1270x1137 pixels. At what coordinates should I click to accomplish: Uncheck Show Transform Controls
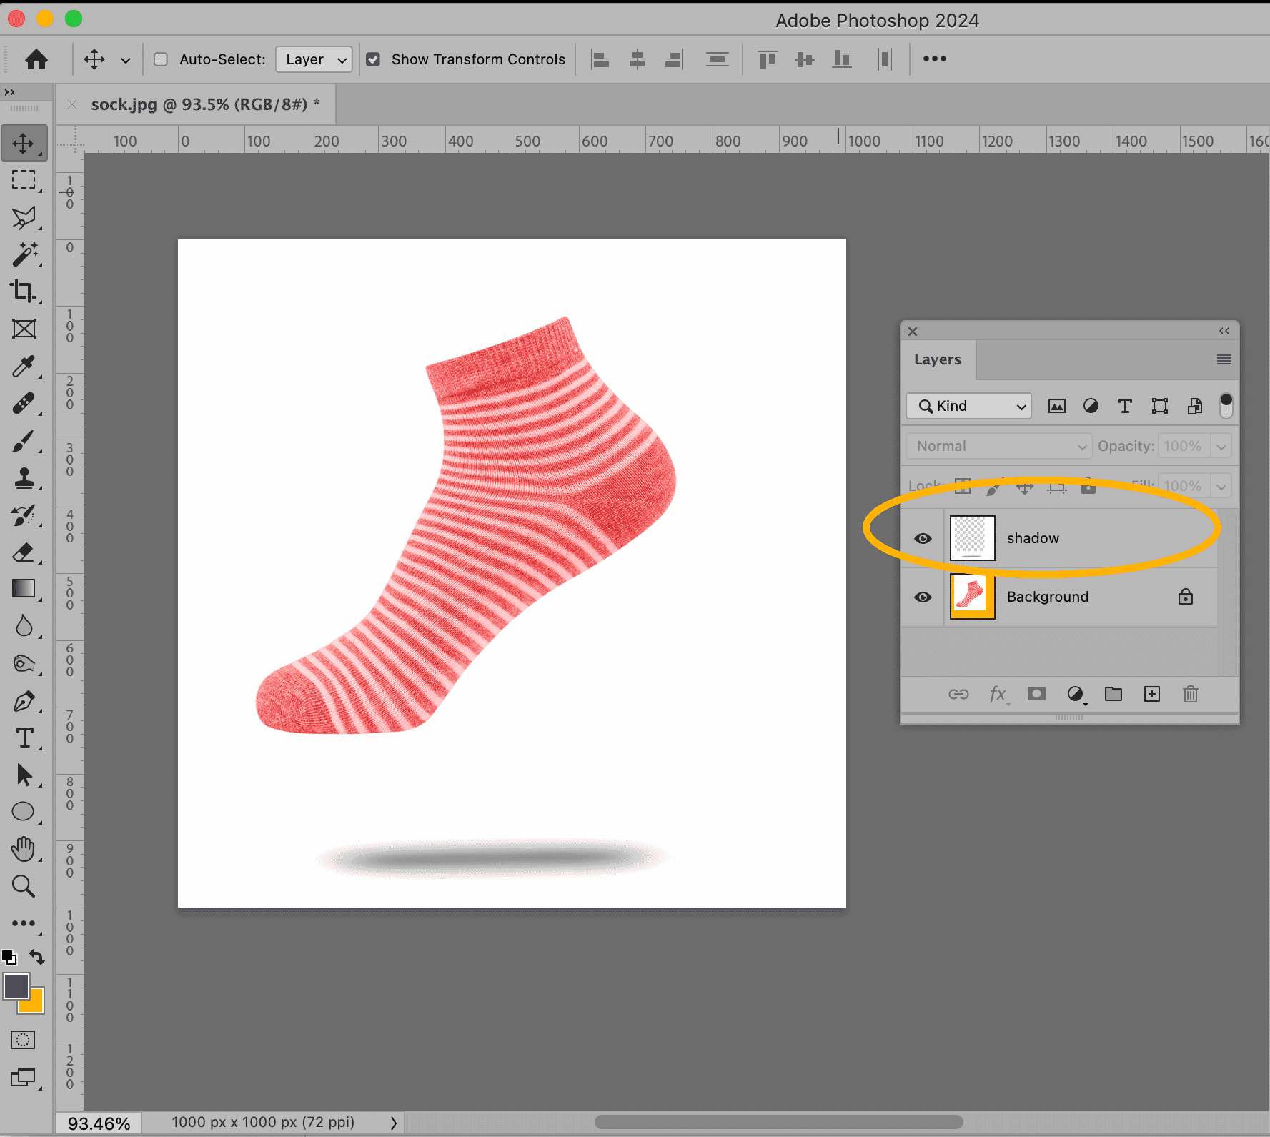point(373,59)
